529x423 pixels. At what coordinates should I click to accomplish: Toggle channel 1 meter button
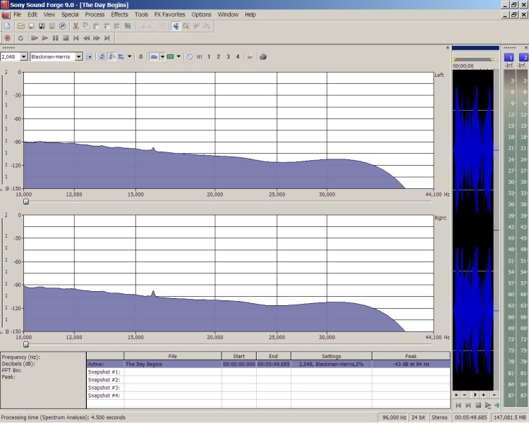509,57
